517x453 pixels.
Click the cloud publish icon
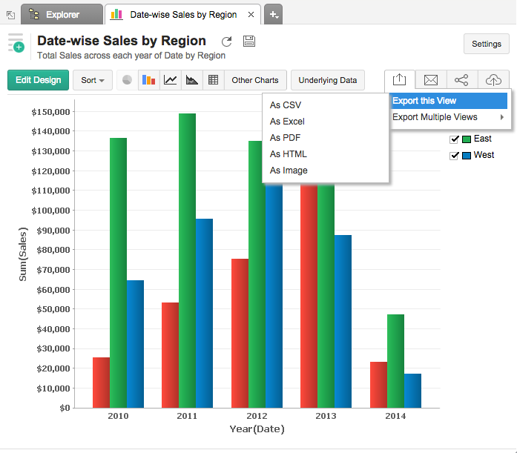493,80
